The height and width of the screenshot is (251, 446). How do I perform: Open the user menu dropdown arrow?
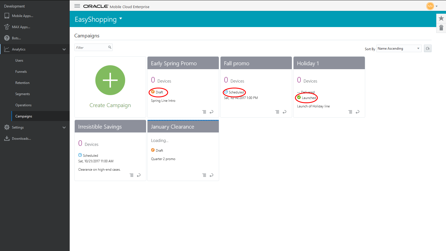pyautogui.click(x=437, y=6)
